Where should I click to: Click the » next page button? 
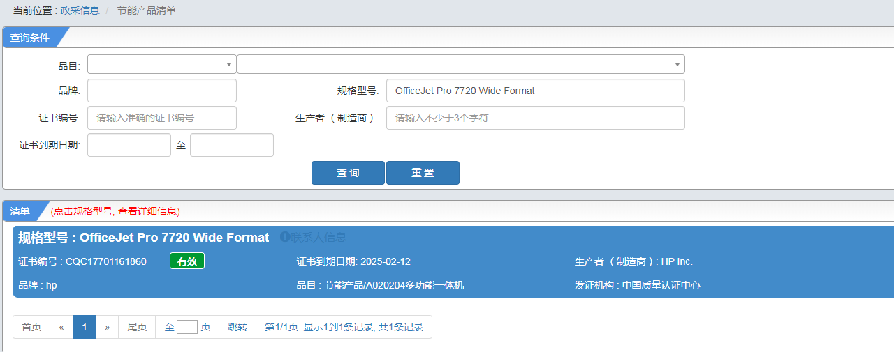(x=107, y=327)
